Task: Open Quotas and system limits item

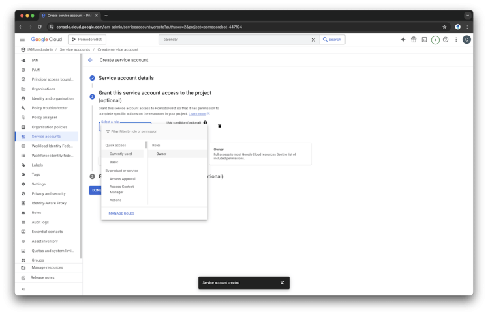Action: [x=47, y=251]
